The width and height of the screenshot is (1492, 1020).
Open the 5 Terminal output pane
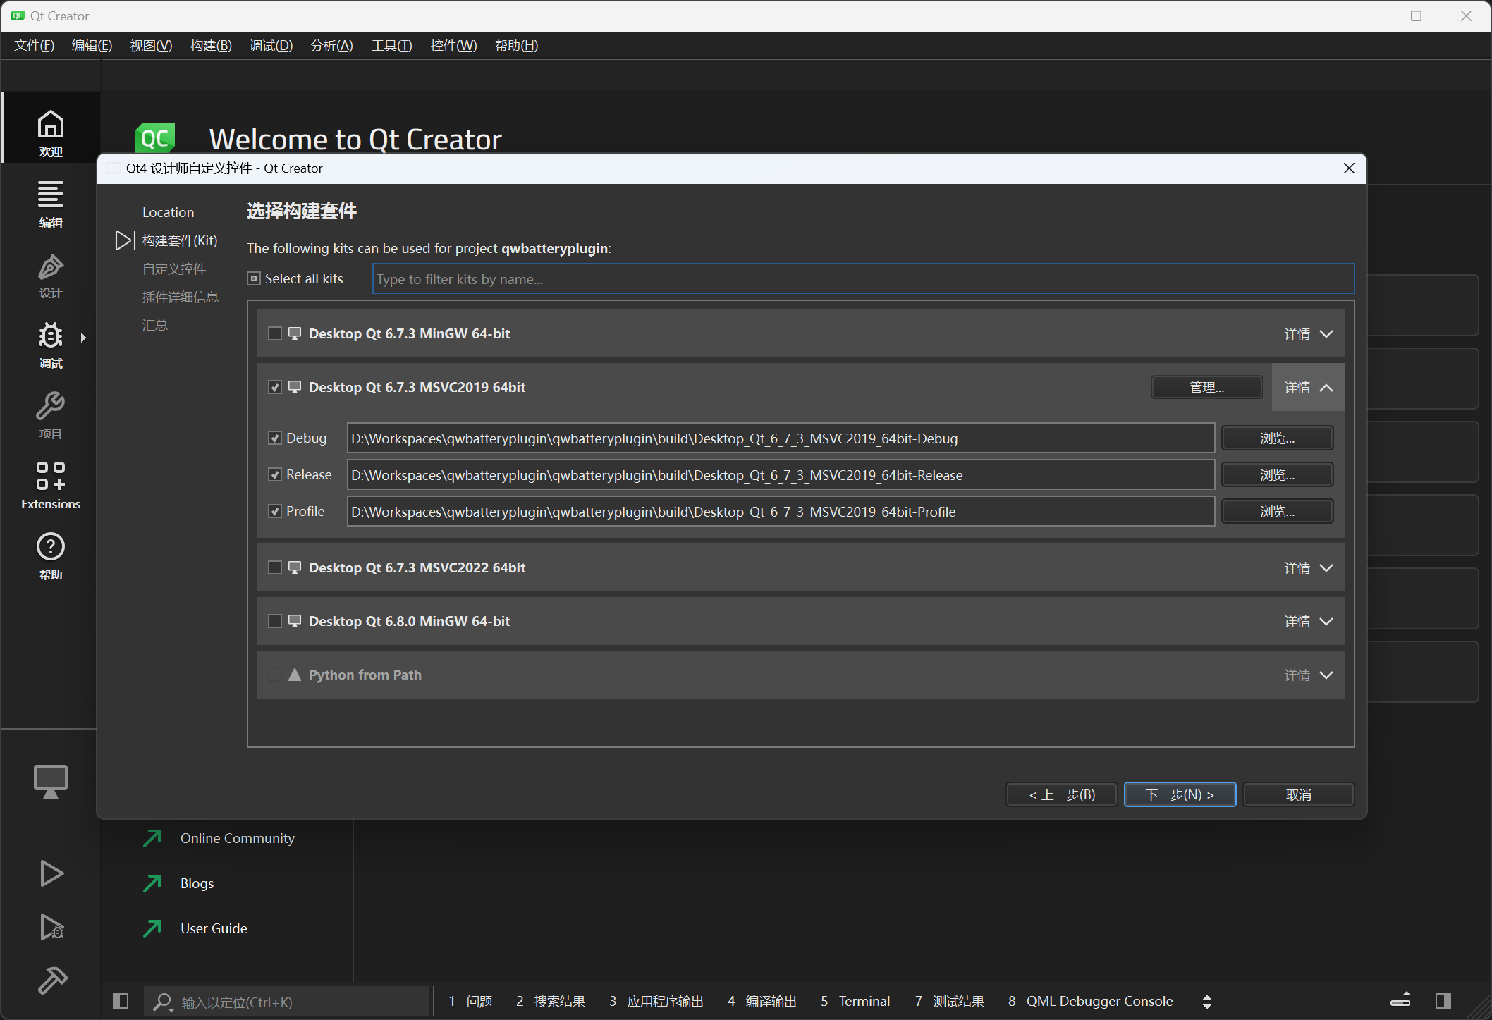click(x=855, y=1001)
